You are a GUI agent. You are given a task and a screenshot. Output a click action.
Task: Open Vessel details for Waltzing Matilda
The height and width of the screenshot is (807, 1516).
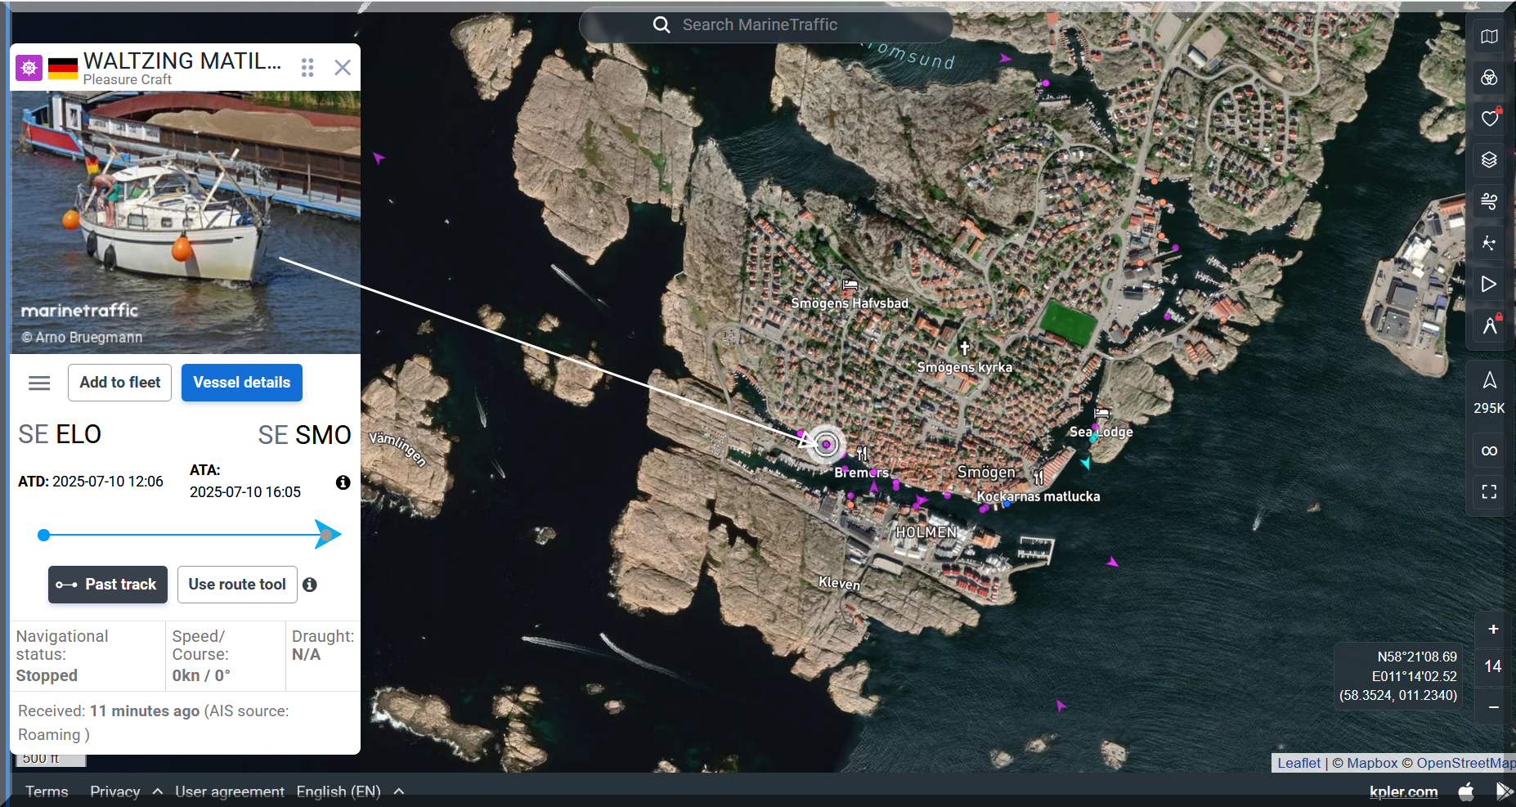click(241, 383)
